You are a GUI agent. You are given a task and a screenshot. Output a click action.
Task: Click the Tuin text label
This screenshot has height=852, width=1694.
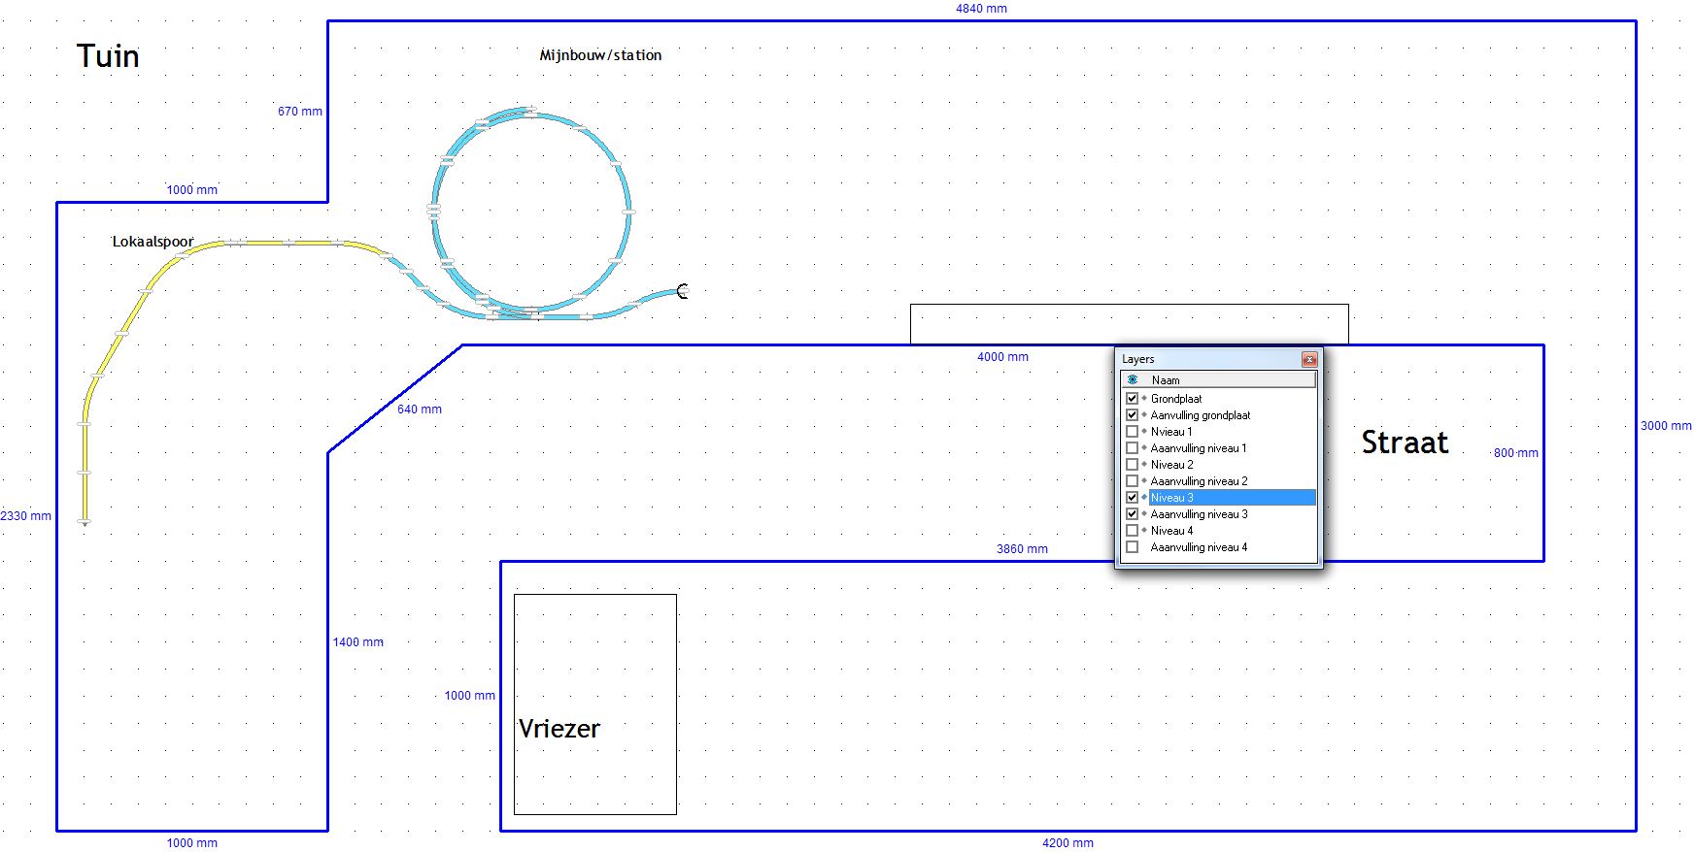pyautogui.click(x=108, y=56)
